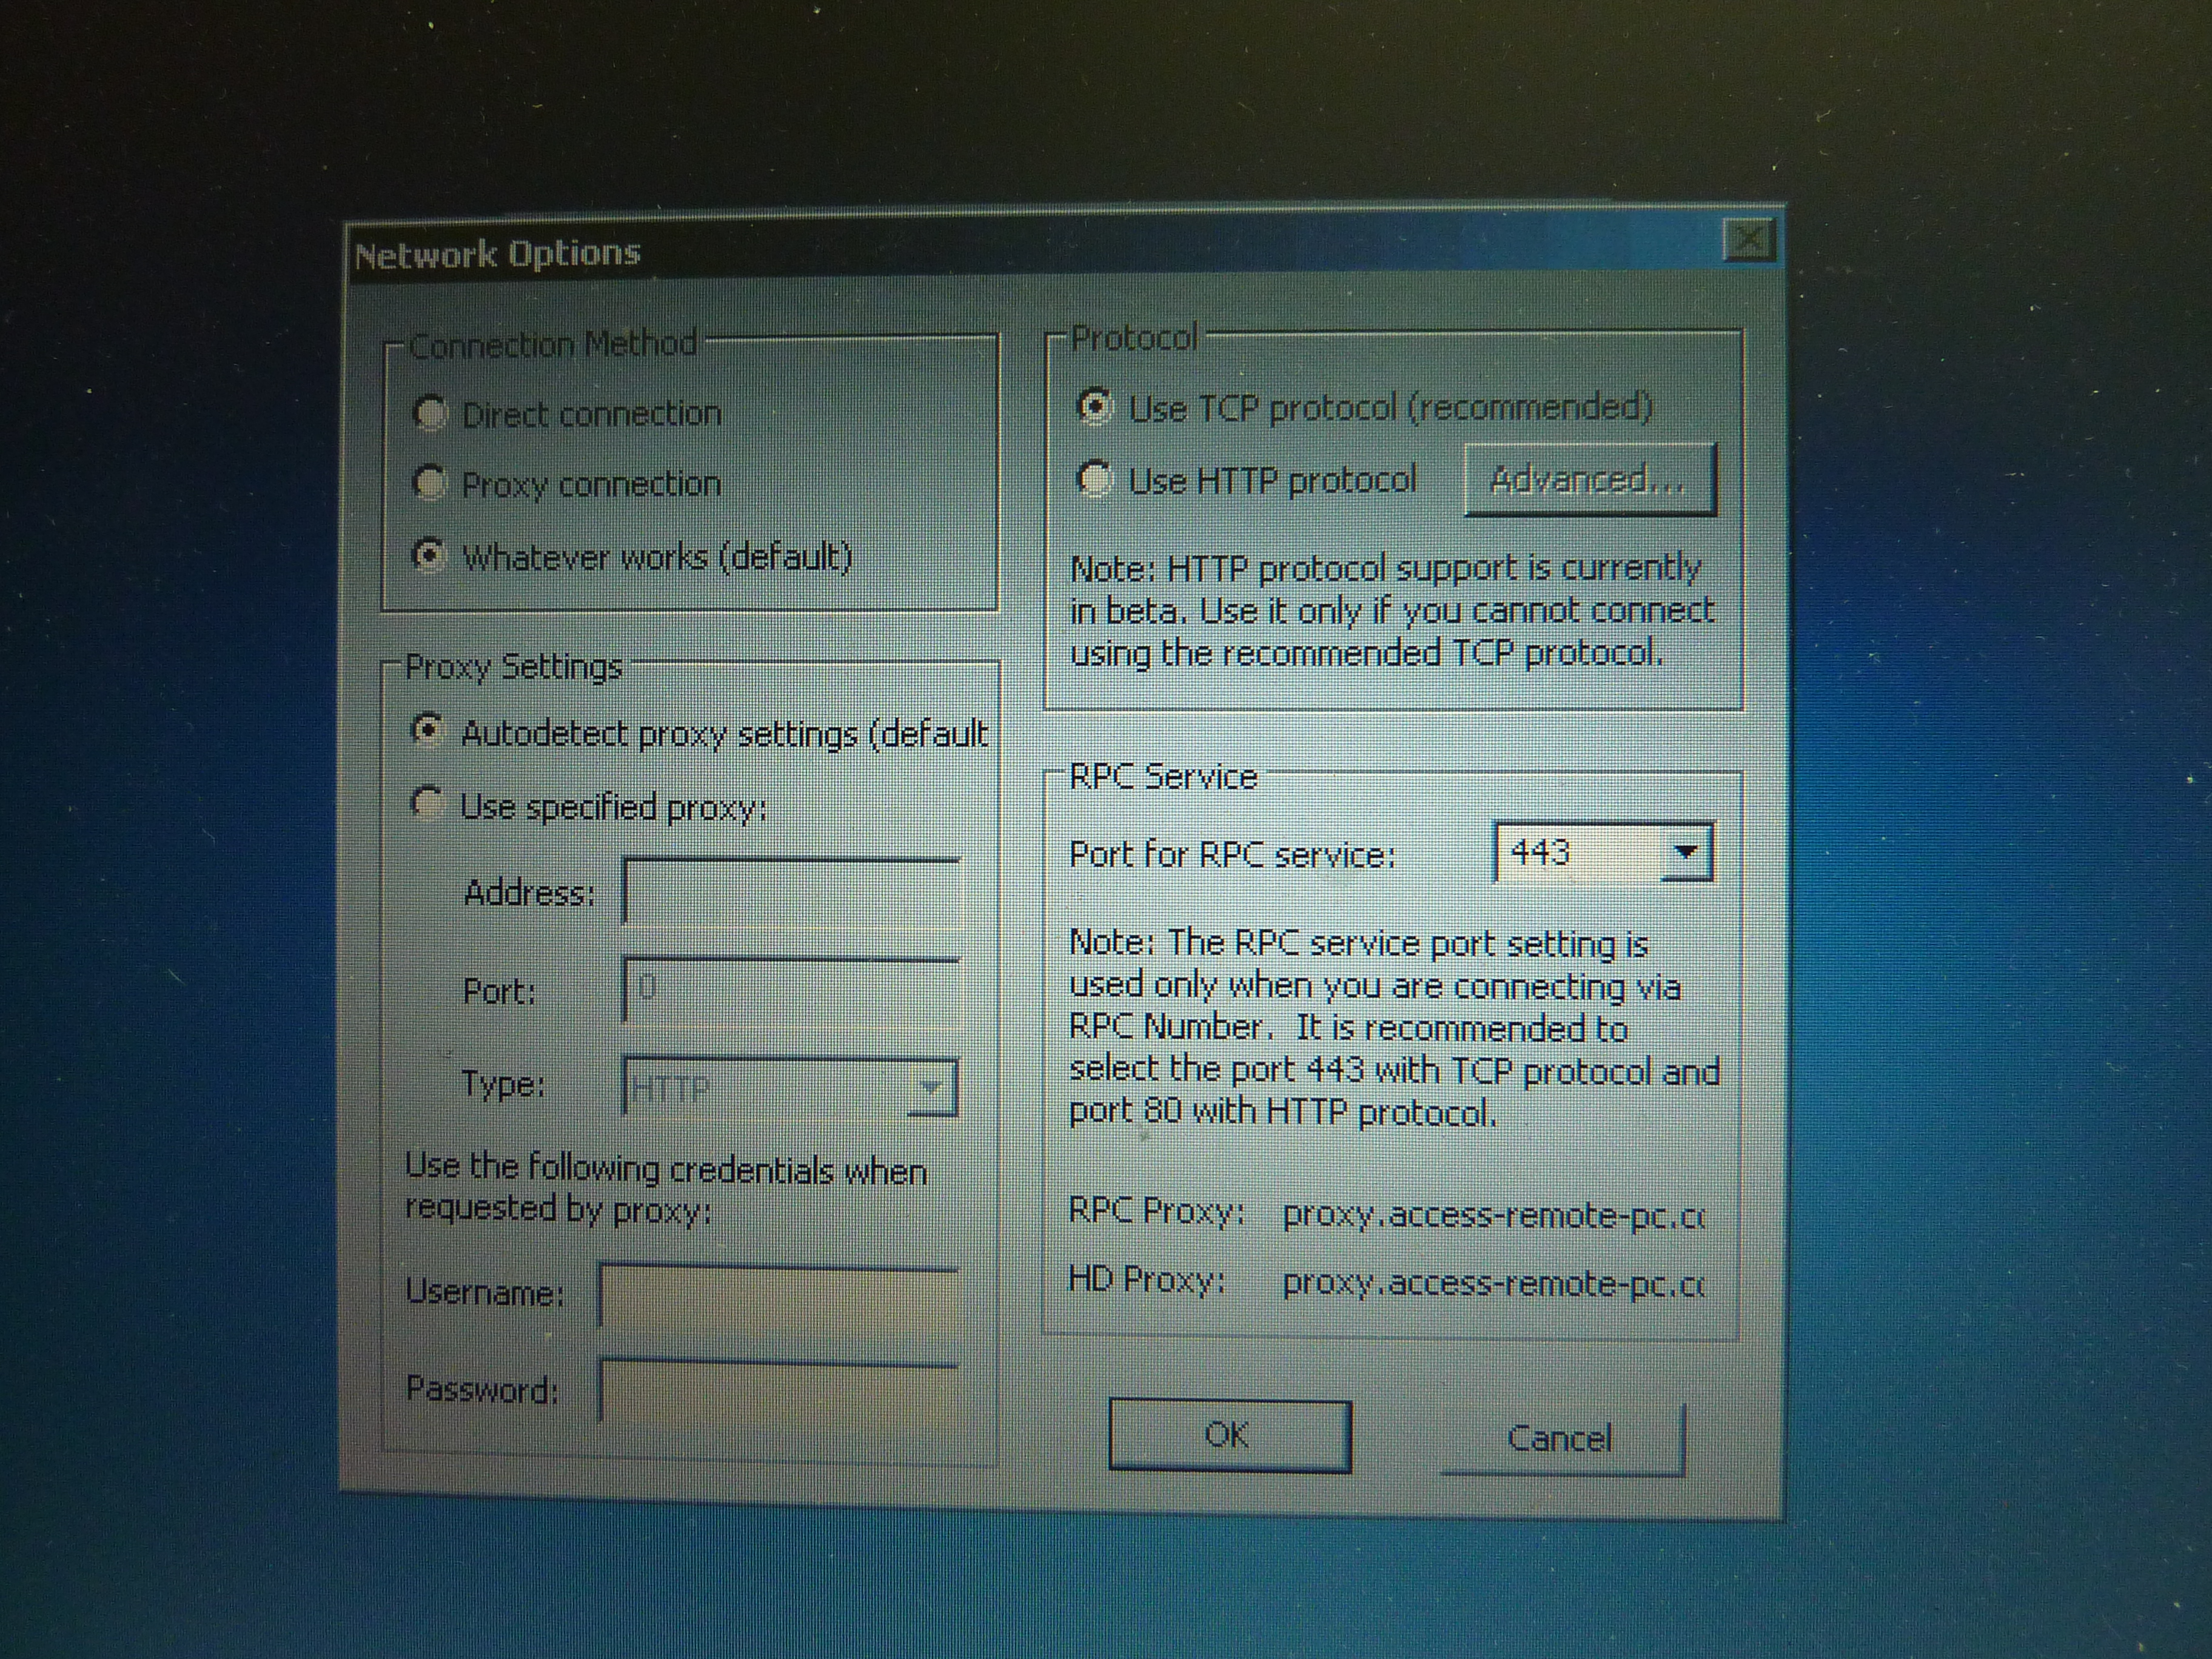Viewport: 2212px width, 1659px height.
Task: Choose Proxy connection method
Action: click(430, 483)
